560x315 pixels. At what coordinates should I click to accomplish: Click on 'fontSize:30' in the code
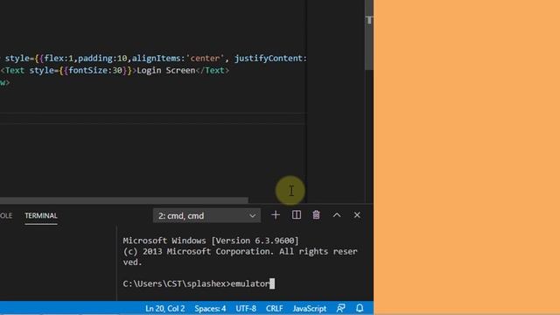[x=95, y=70]
